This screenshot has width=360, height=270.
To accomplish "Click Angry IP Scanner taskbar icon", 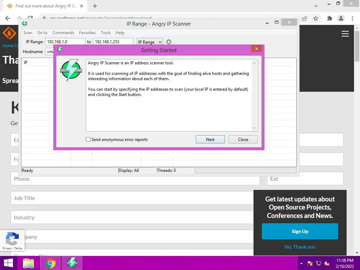I will (72, 263).
